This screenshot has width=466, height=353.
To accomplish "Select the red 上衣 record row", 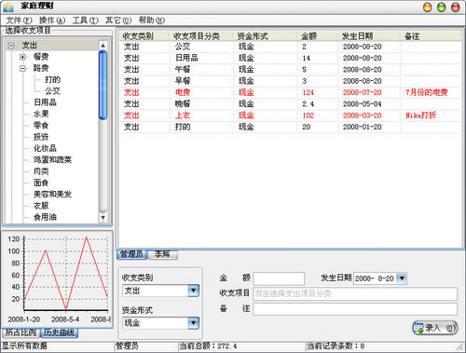I will 291,115.
